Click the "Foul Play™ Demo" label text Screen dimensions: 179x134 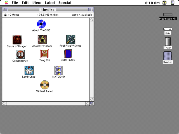click(x=70, y=46)
